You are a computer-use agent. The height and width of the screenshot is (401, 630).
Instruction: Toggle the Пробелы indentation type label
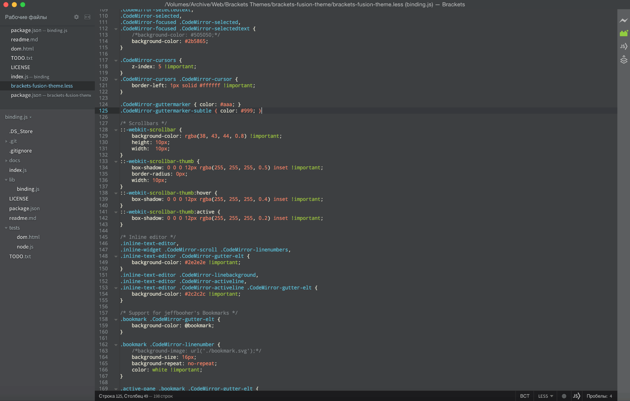(597, 396)
